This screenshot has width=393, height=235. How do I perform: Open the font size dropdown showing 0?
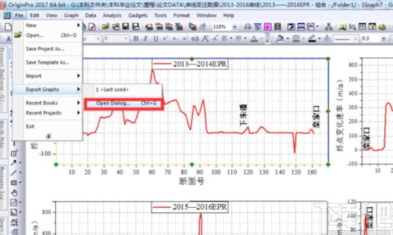pos(126,39)
